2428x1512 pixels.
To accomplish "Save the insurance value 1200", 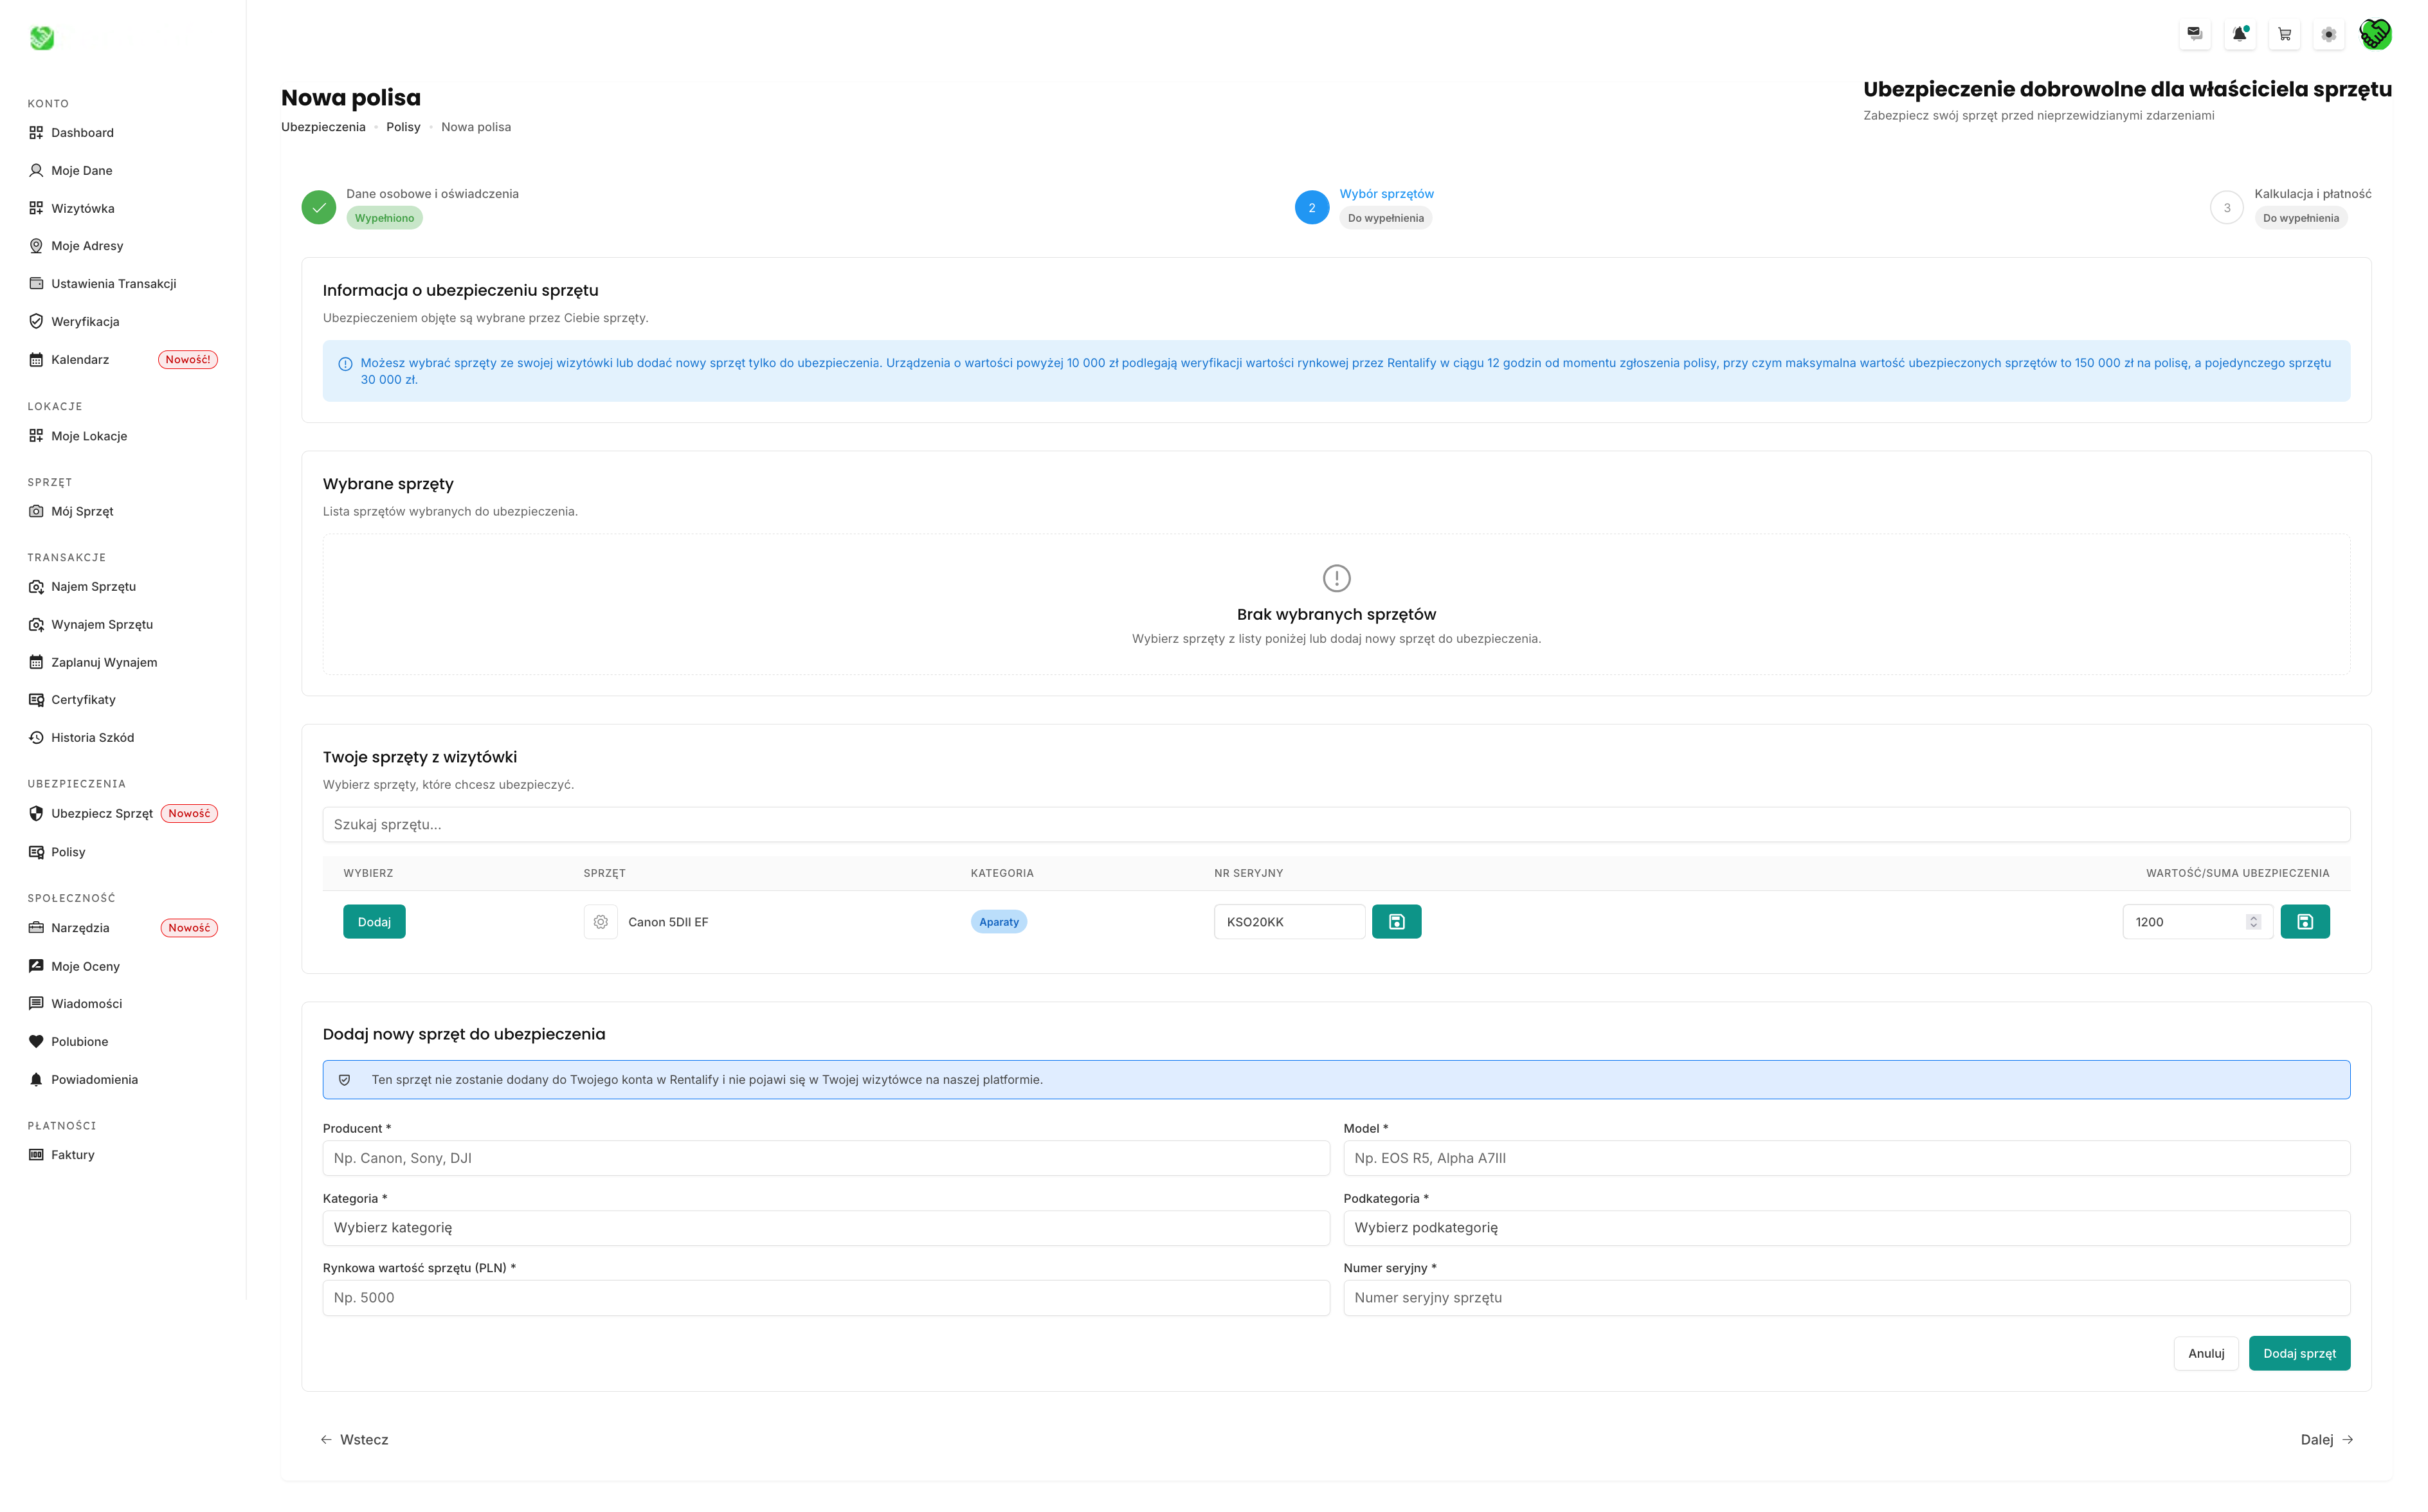I will pyautogui.click(x=2304, y=922).
